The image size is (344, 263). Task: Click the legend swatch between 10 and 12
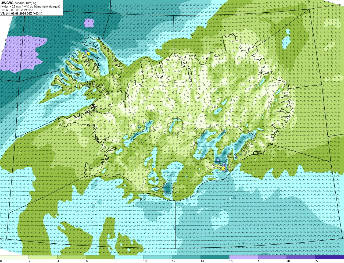point(157,257)
